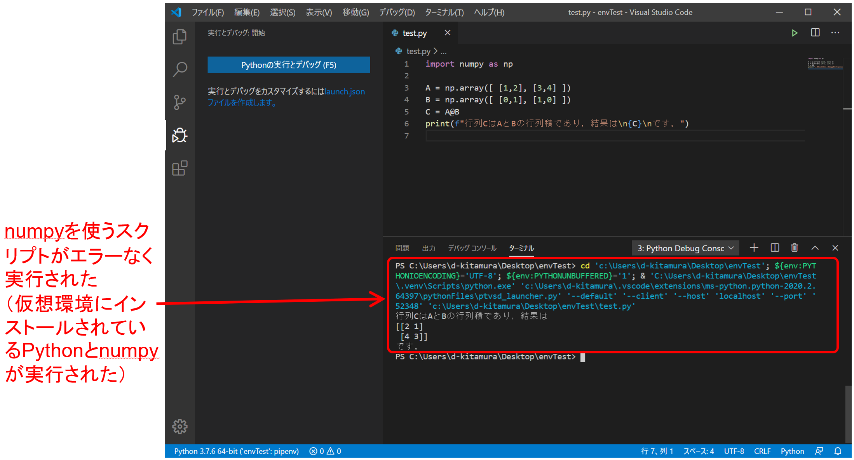
Task: Maximize the panel with up chevron
Action: tap(815, 248)
